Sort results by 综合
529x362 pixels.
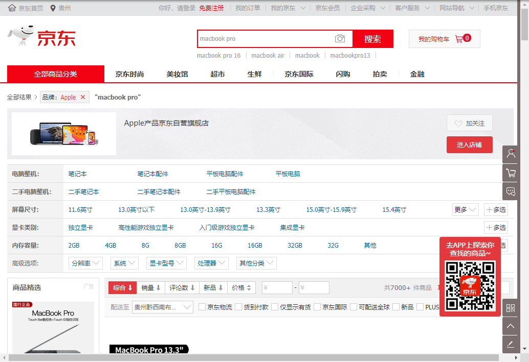click(x=122, y=288)
